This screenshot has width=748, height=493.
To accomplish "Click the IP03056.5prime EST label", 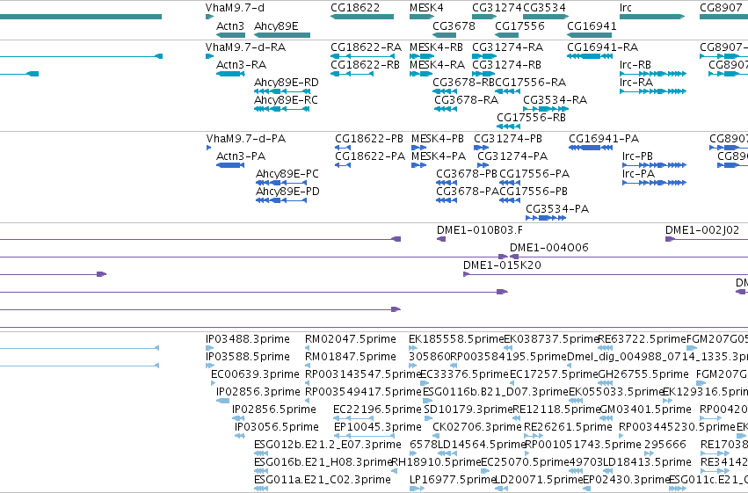I will coord(277,427).
